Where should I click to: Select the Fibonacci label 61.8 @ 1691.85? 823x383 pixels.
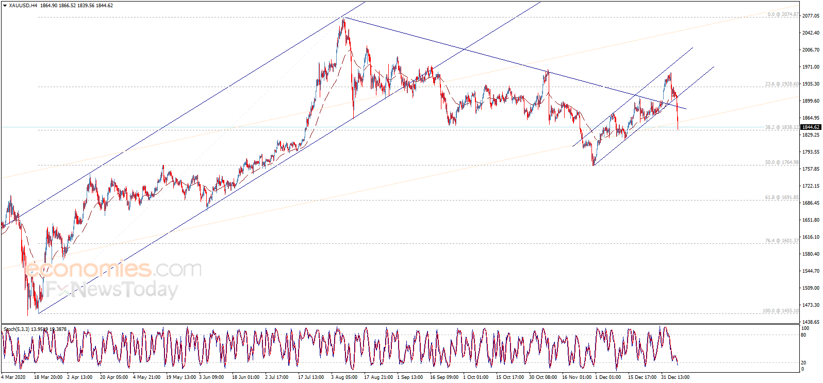coord(782,197)
